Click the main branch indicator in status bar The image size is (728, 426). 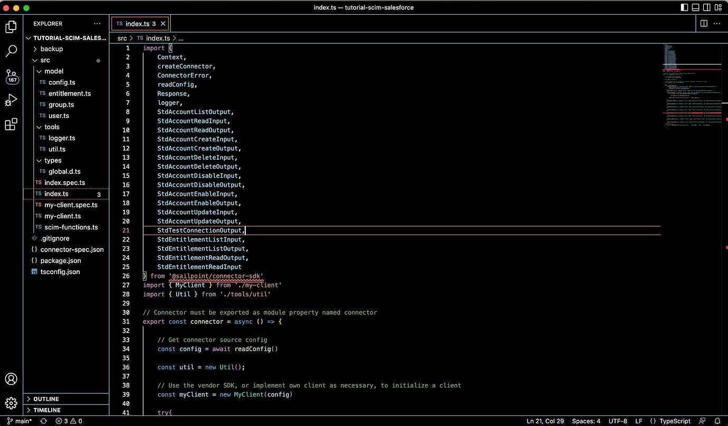point(18,421)
